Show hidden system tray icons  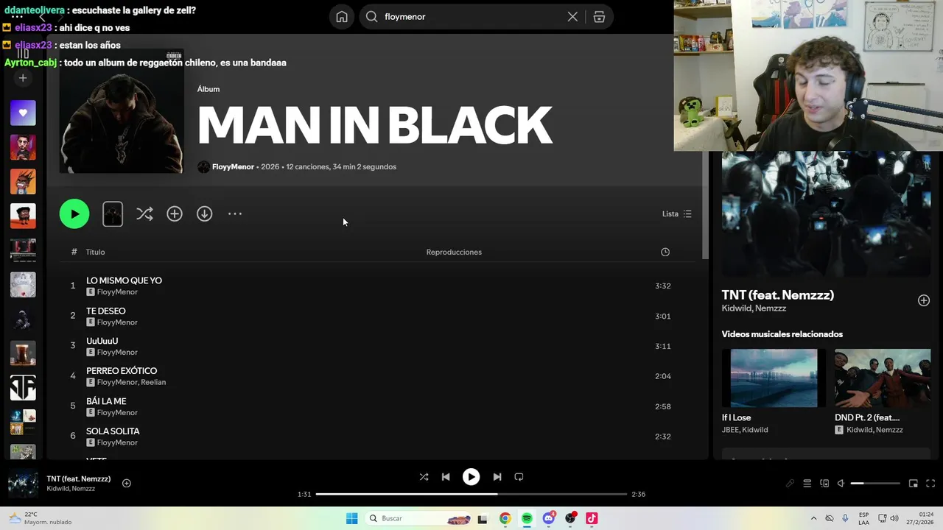pyautogui.click(x=813, y=518)
